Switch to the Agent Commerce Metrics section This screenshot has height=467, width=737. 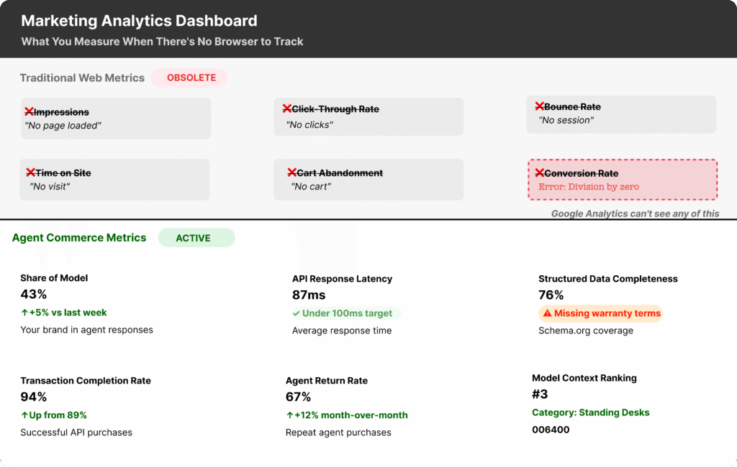[79, 237]
